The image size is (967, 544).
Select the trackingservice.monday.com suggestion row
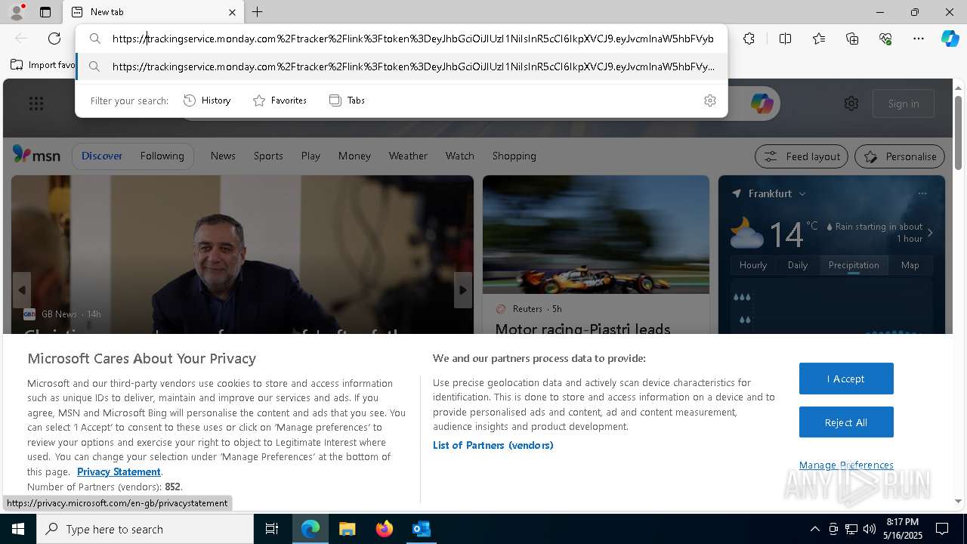401,66
